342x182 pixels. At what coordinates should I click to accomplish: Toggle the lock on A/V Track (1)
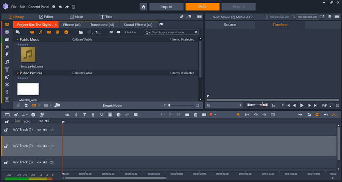coord(6,130)
